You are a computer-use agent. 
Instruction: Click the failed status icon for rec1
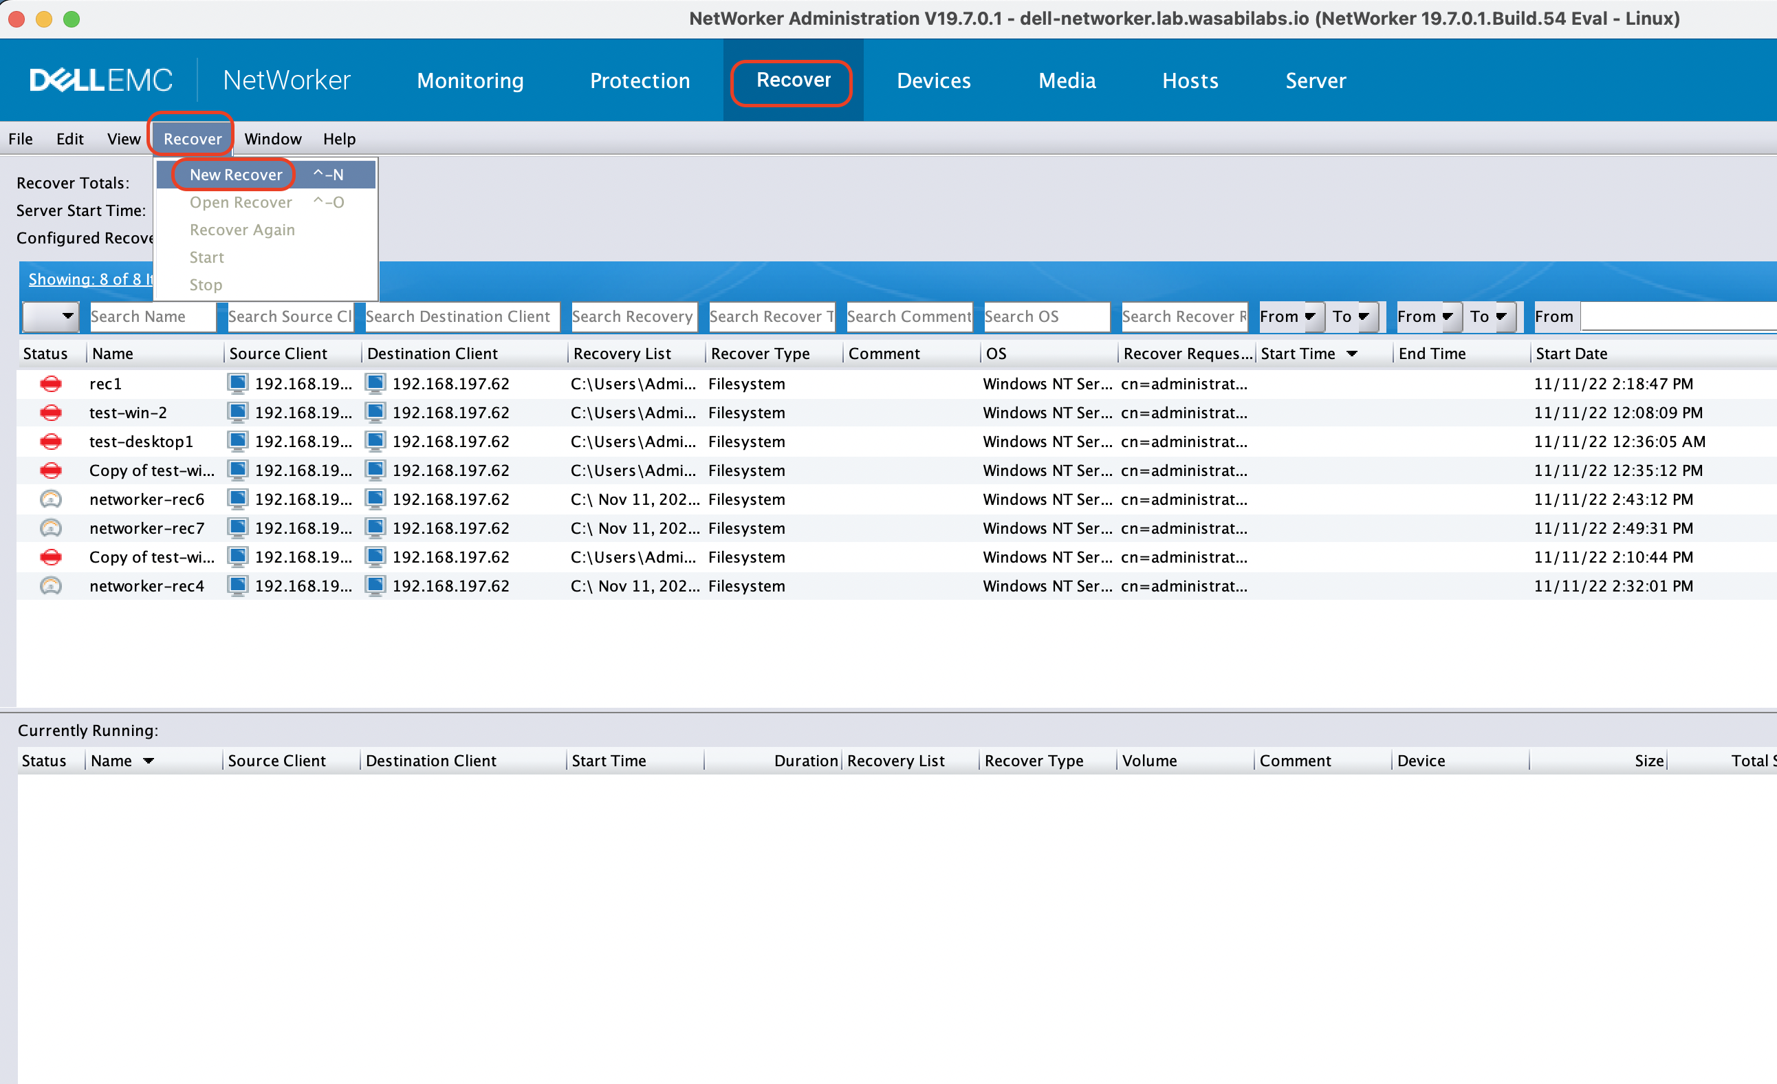(x=50, y=384)
